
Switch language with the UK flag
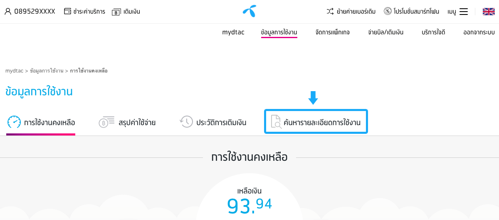coord(489,11)
